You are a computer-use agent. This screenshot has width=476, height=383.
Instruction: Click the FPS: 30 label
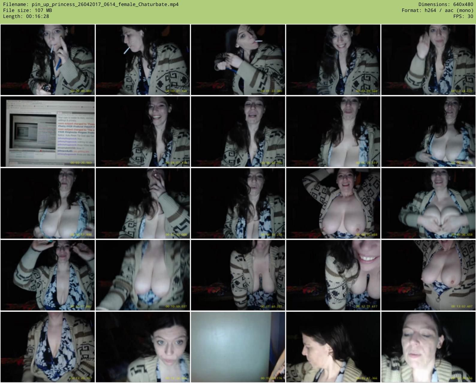[x=463, y=16]
